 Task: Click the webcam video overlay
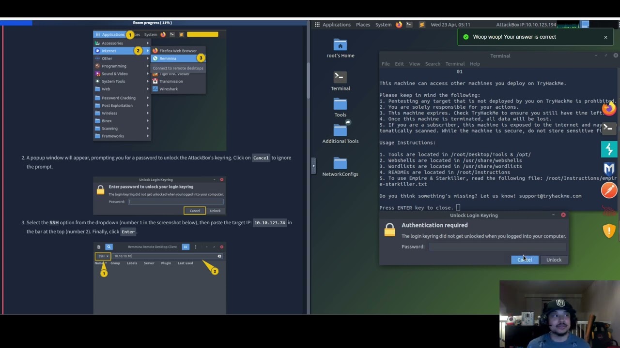point(559,314)
